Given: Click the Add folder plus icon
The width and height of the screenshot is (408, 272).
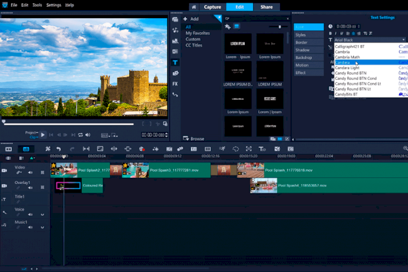Looking at the screenshot, I should 185,19.
